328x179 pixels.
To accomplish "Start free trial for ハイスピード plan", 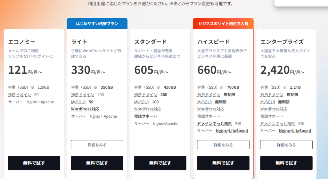I will point(223,163).
